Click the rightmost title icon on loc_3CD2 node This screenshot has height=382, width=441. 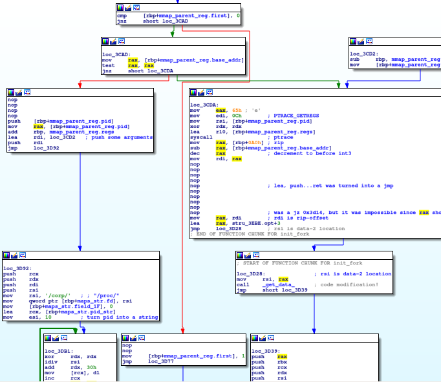coord(369,41)
